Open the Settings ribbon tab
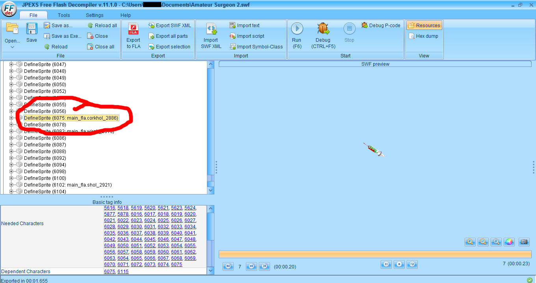The height and width of the screenshot is (283, 536). (x=95, y=15)
